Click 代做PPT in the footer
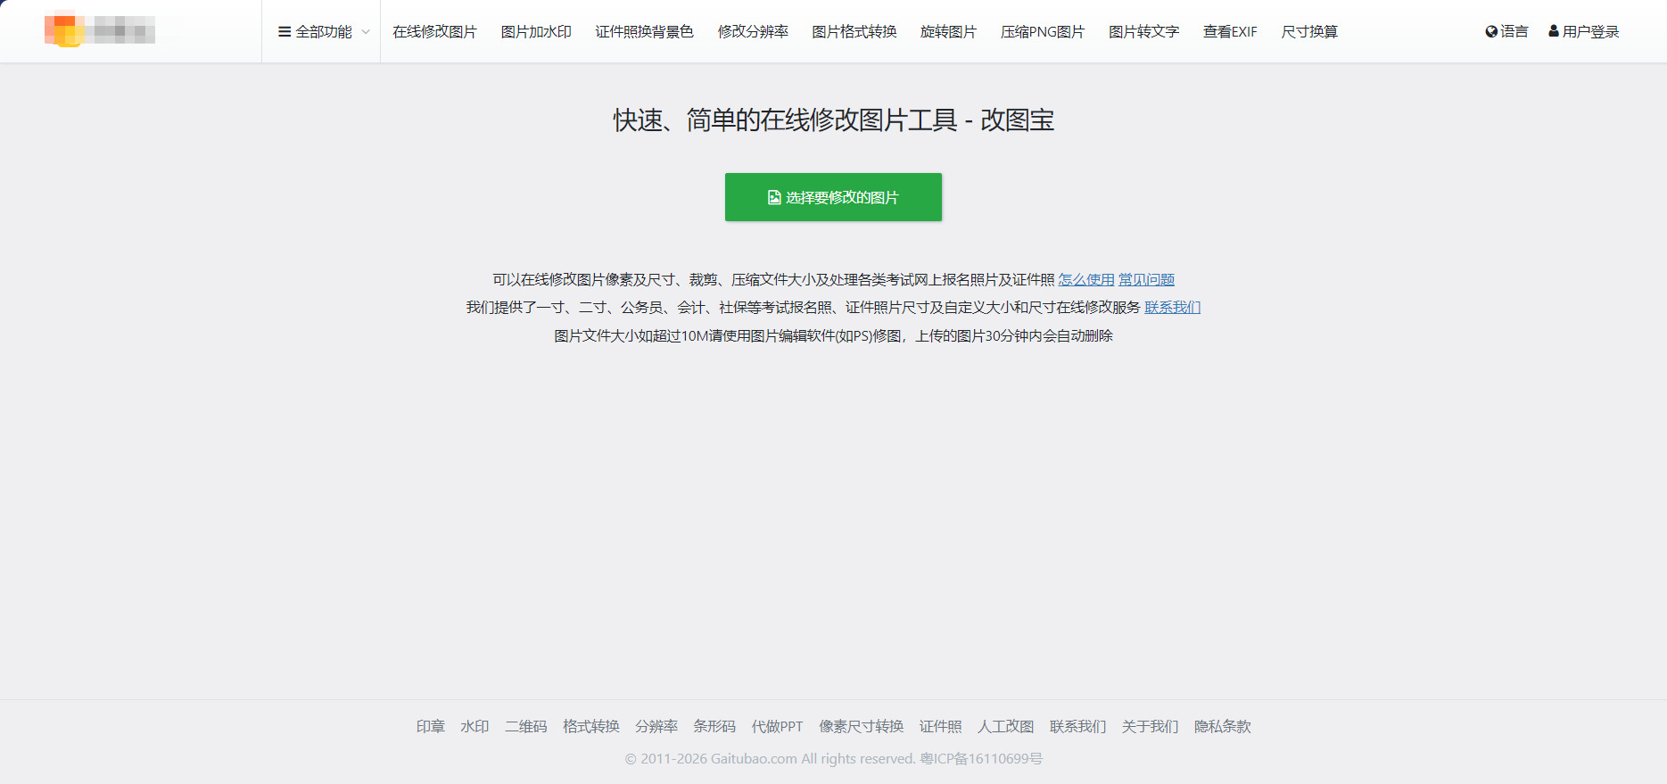The width and height of the screenshot is (1667, 784). point(778,727)
